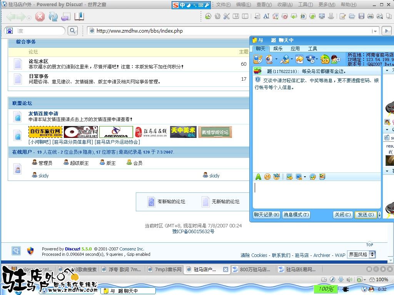
Task: Open 论坛水区 forum link
Action: click(x=38, y=61)
